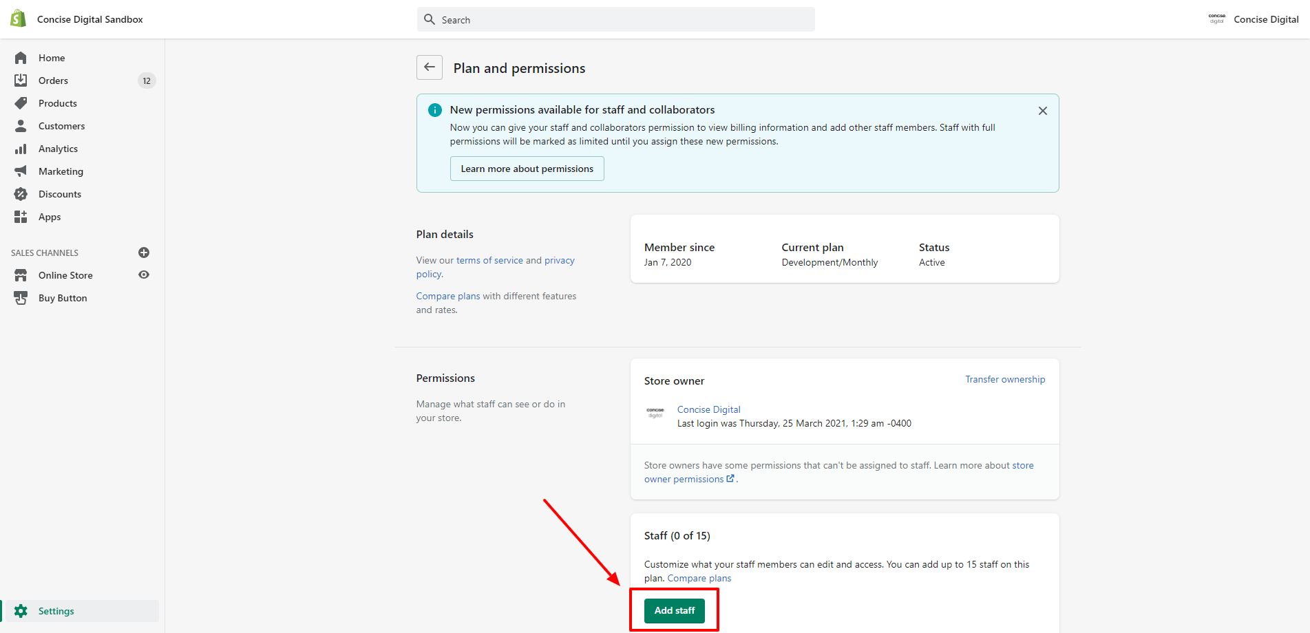
Task: Open the Buy Button channel
Action: pyautogui.click(x=21, y=297)
